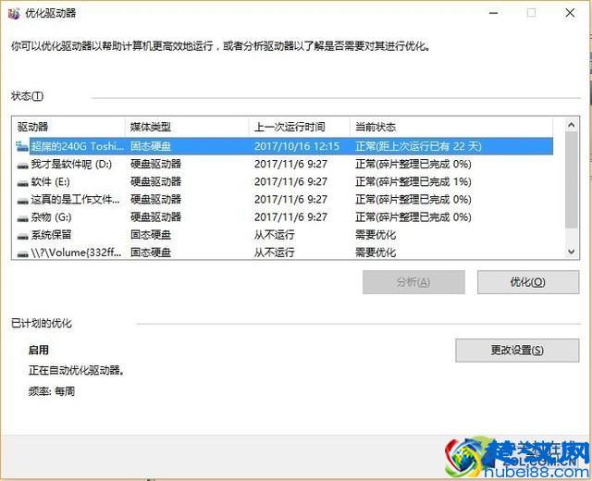Image resolution: width=592 pixels, height=481 pixels.
Task: Select the 这真的是工作文件... drive name
Action: [x=76, y=200]
